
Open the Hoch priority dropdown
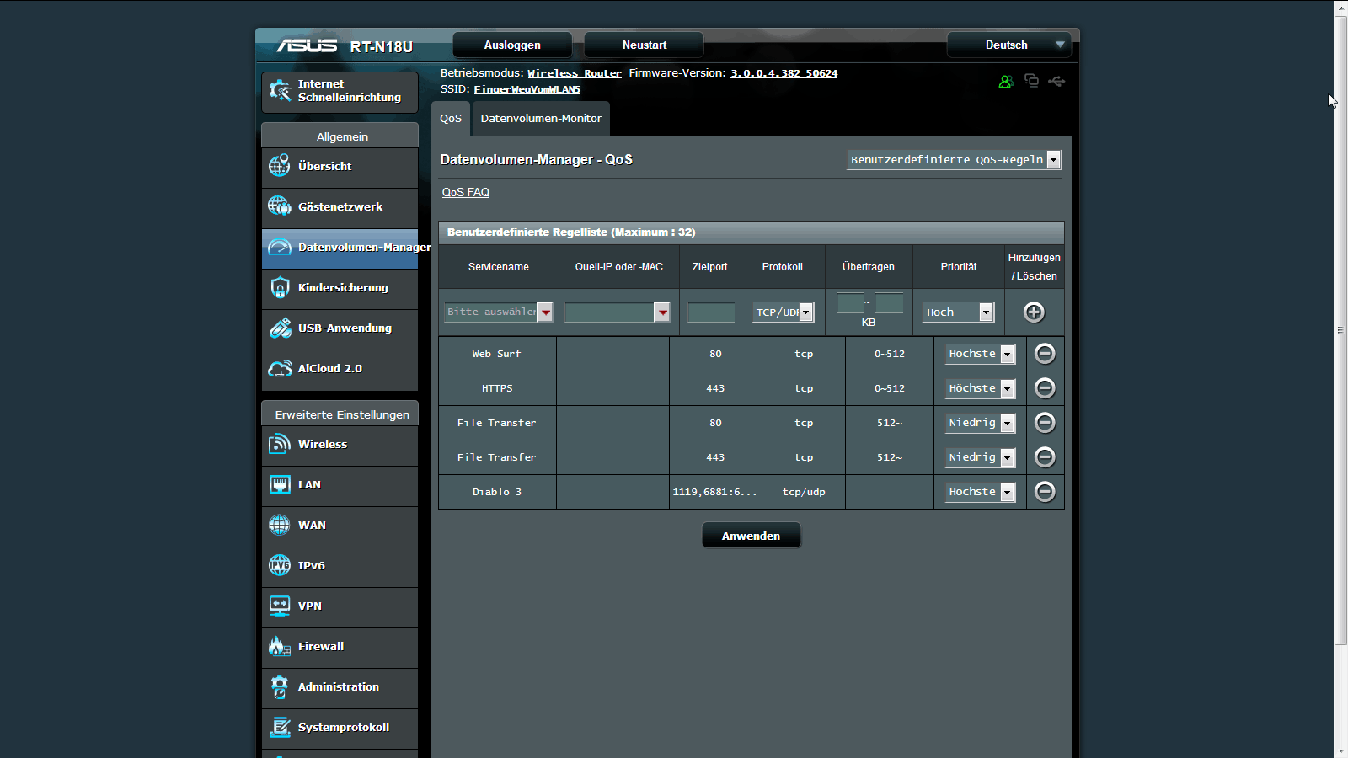(x=959, y=312)
